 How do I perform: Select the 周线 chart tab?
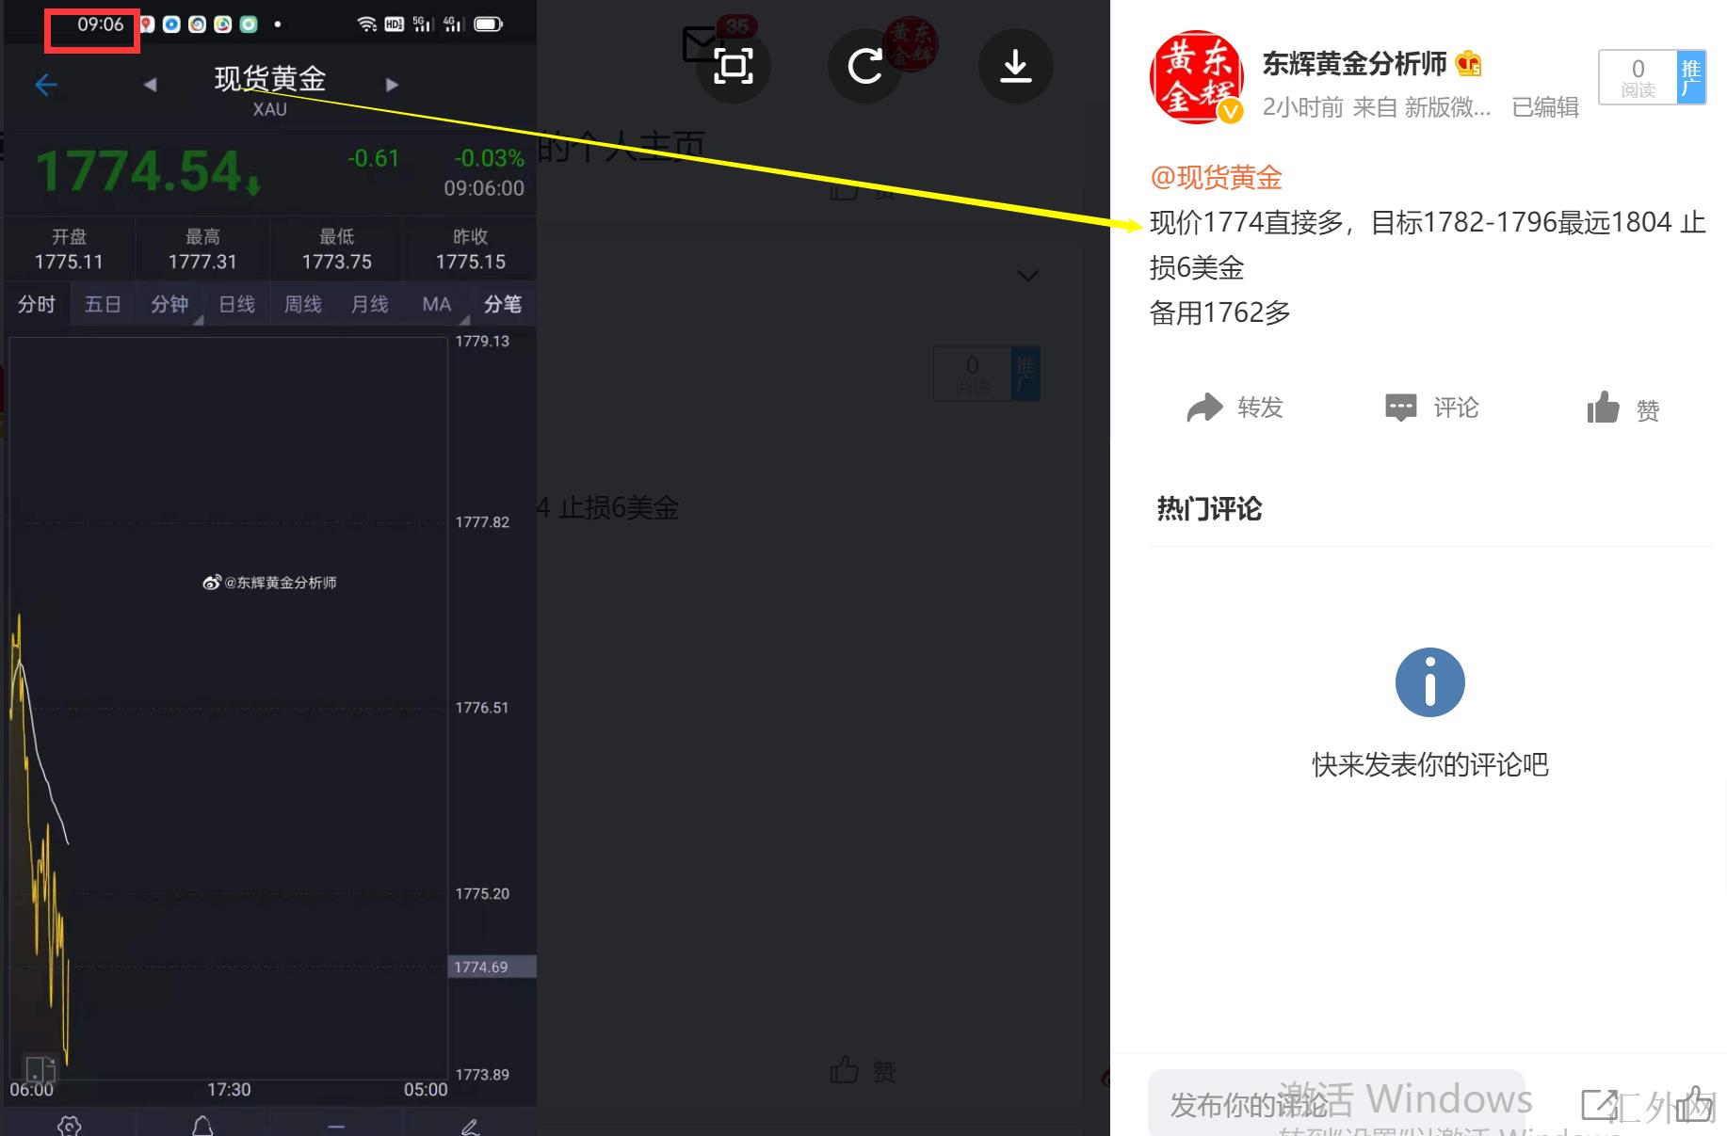303,304
